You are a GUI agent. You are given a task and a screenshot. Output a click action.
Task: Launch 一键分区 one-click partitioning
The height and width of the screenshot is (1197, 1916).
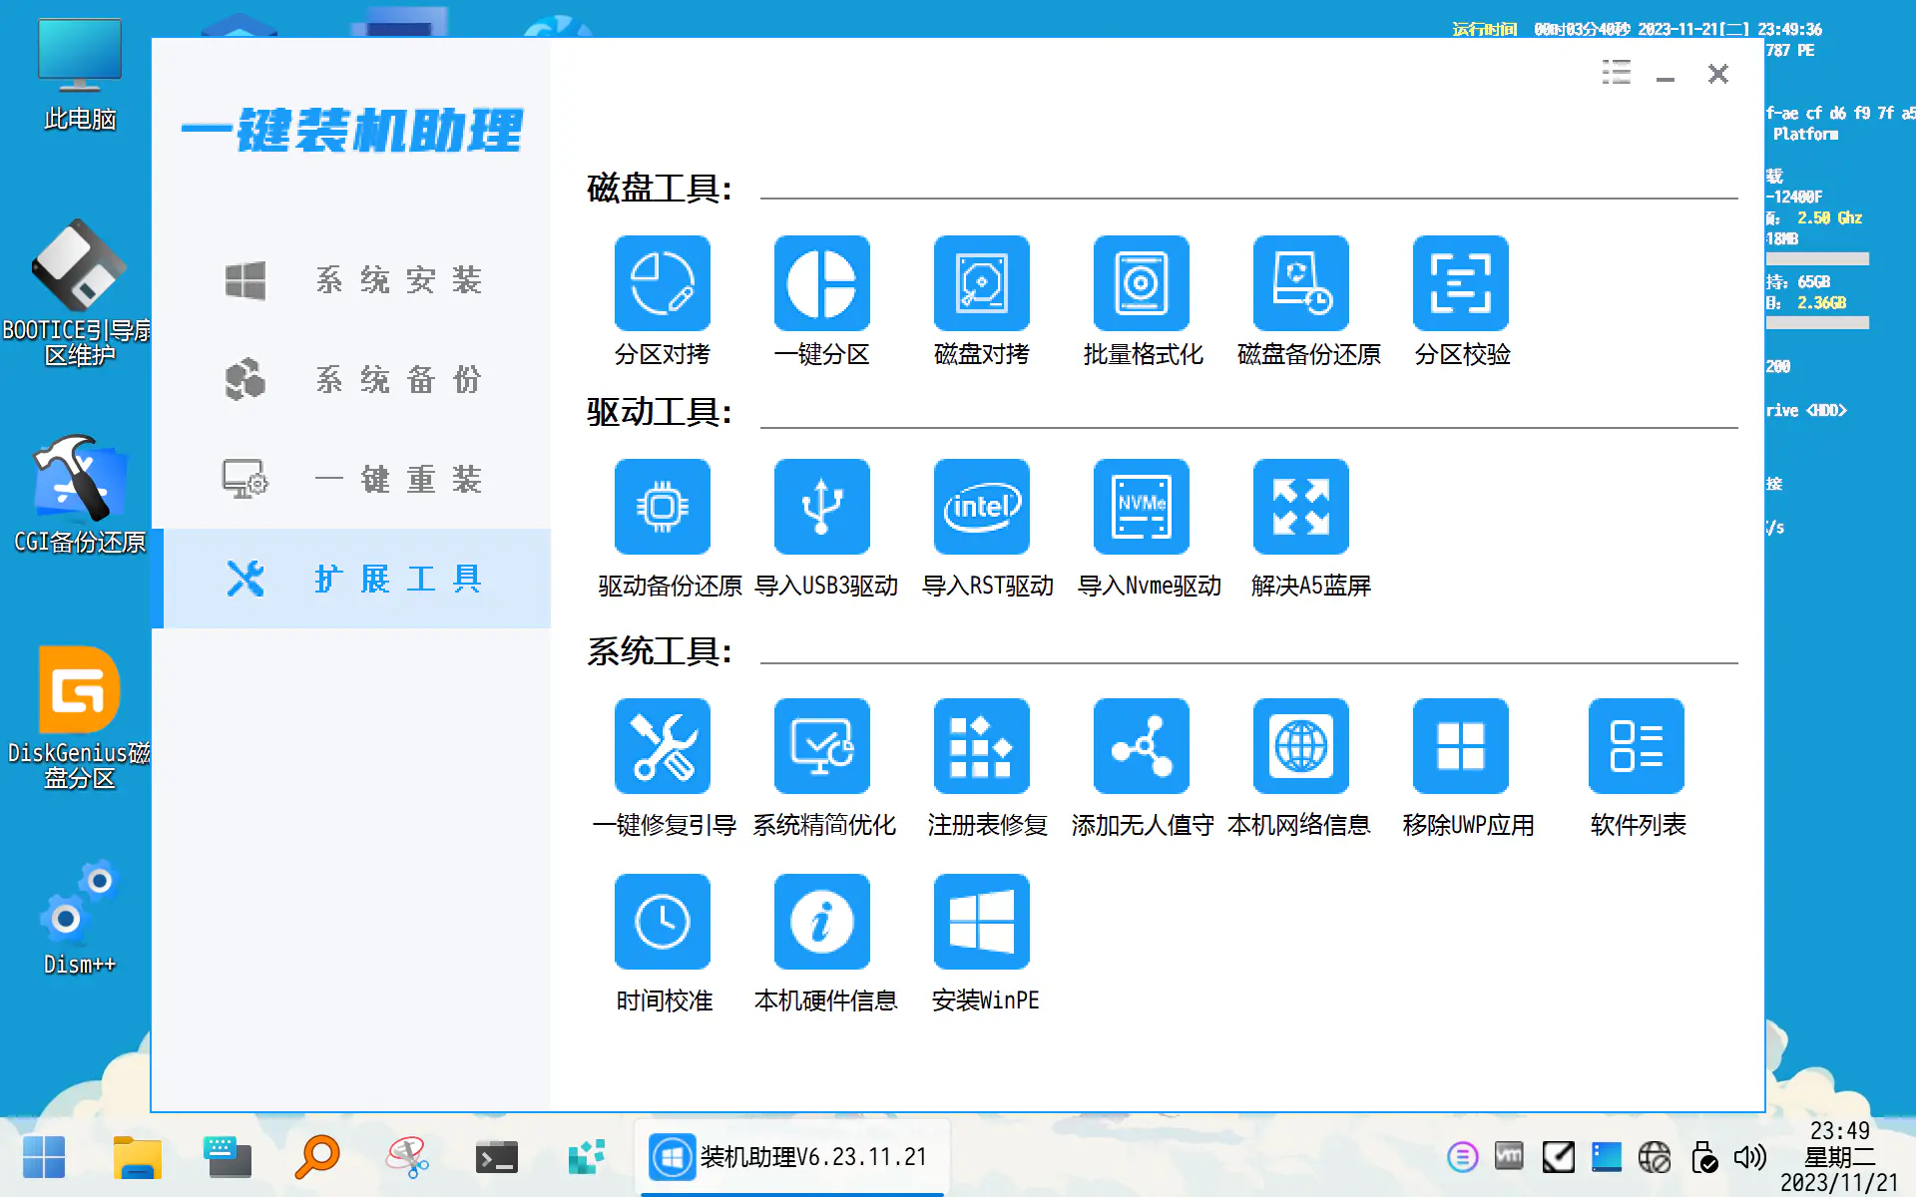click(x=821, y=282)
